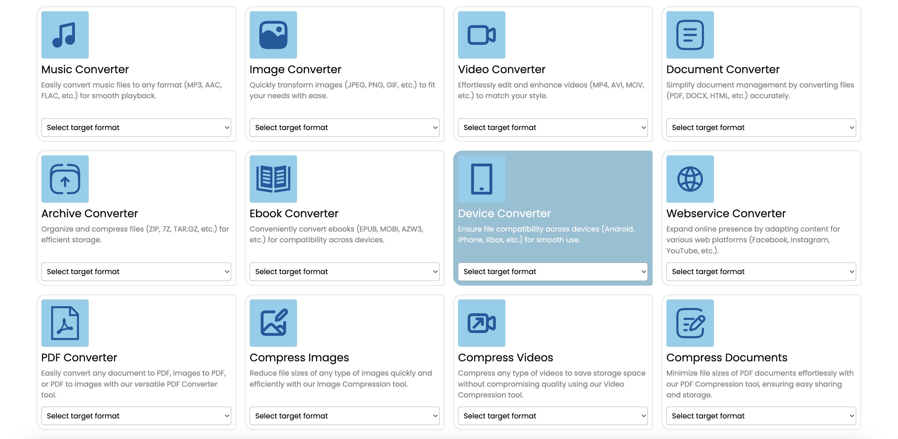This screenshot has height=439, width=898.
Task: Click the Compress Documents pencil icon
Action: click(689, 323)
